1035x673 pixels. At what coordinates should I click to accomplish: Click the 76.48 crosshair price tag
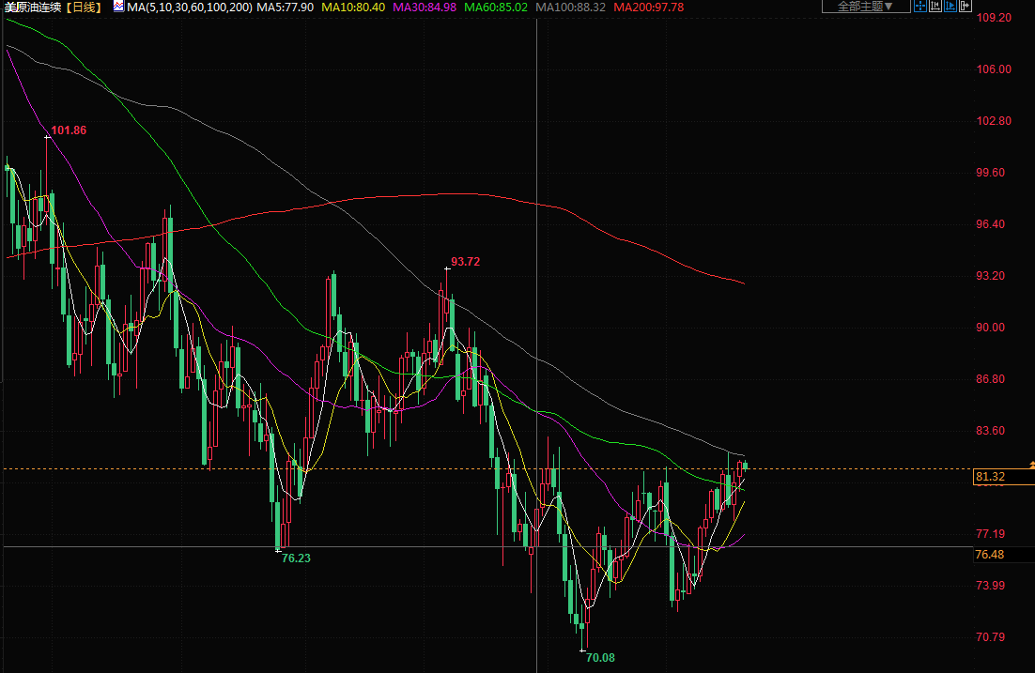pos(991,555)
